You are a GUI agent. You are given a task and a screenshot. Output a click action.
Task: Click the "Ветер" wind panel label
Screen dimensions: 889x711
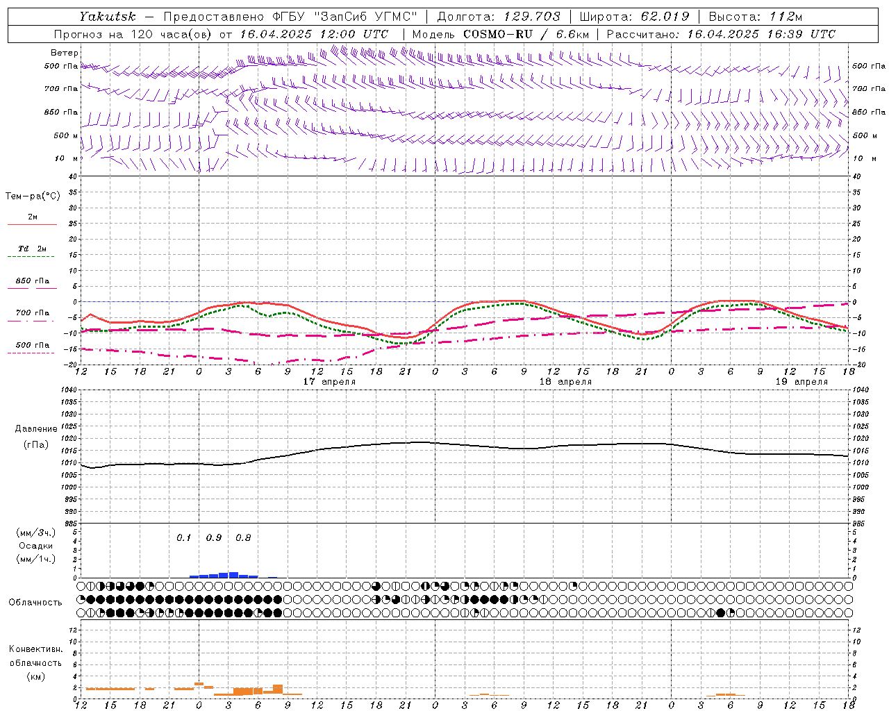(65, 53)
